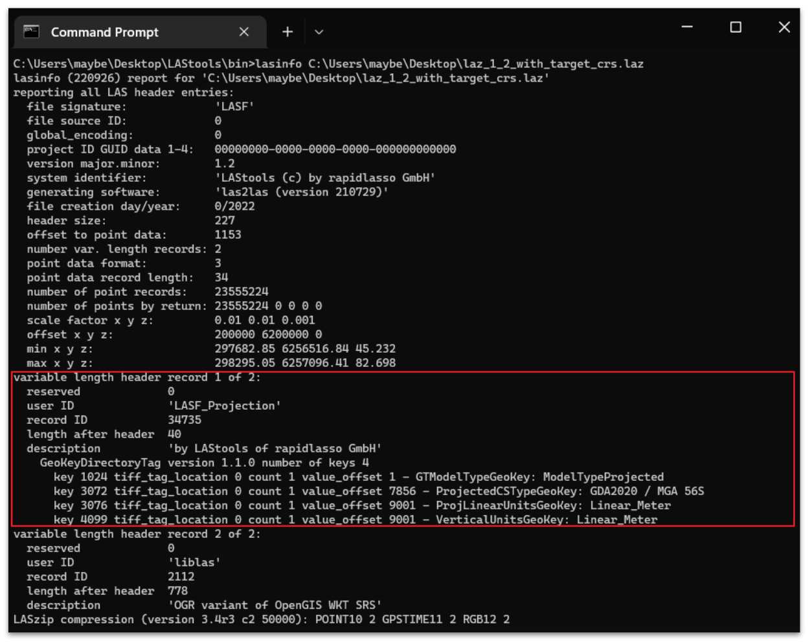810x642 pixels.
Task: Open a new tab with plus button
Action: pos(287,32)
